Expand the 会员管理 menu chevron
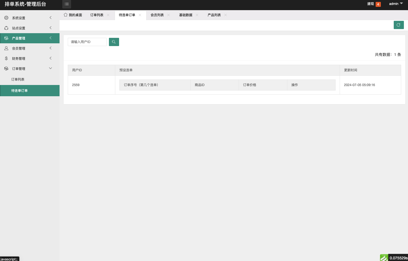408x261 pixels. tap(50, 48)
